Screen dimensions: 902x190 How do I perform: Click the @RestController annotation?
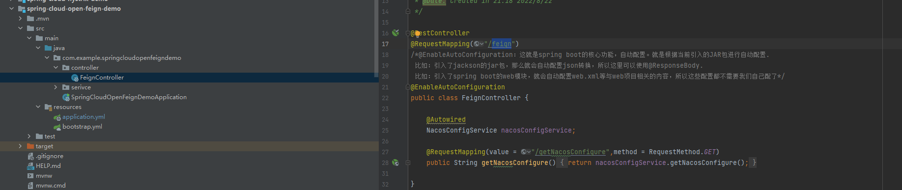(x=440, y=33)
